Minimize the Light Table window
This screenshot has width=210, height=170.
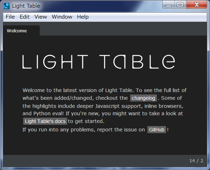pyautogui.click(x=168, y=5)
